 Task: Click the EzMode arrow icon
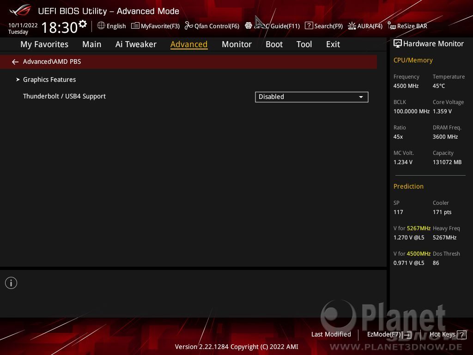click(407, 335)
